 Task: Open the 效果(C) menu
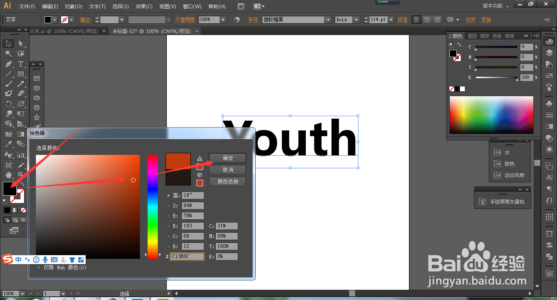144,7
